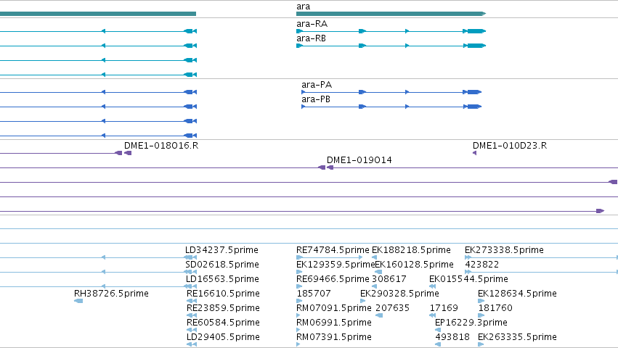Click the 423822 feature label
The width and height of the screenshot is (618, 348).
pos(481,265)
